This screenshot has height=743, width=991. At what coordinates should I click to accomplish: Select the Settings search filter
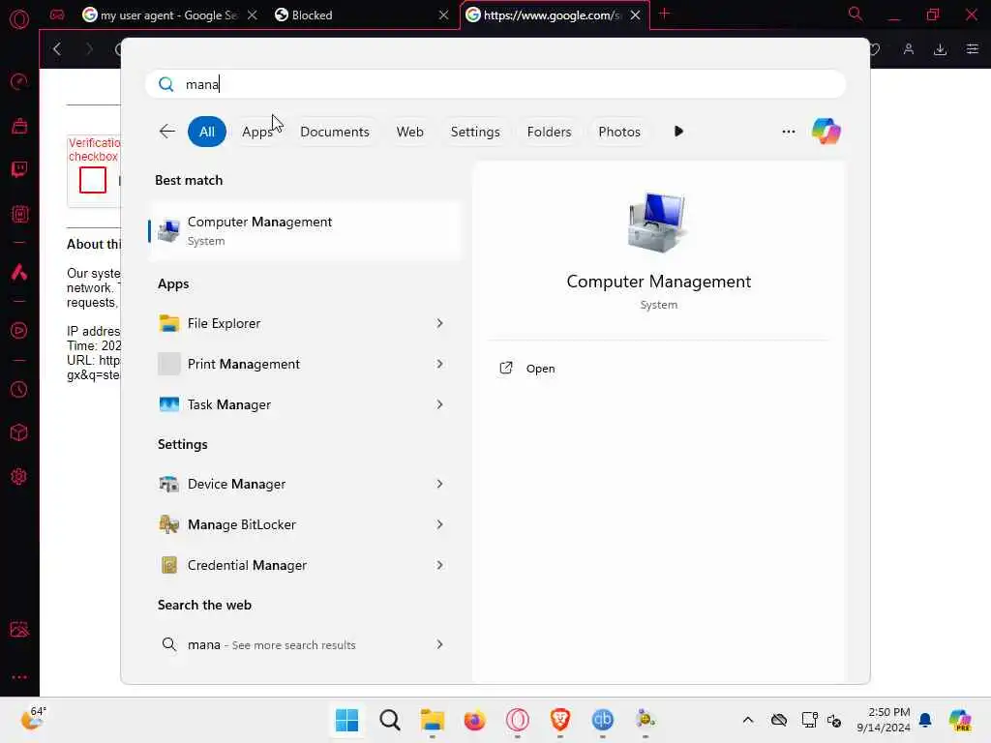point(475,132)
